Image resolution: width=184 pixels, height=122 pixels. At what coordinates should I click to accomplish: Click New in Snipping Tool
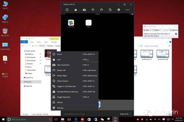coord(146,30)
